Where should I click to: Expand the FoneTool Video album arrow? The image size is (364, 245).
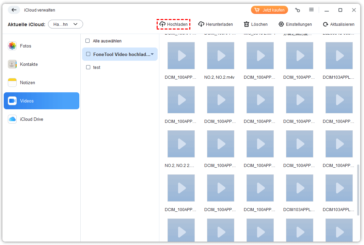[x=152, y=54]
